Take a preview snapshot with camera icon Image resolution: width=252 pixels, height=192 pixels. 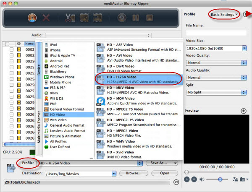242,179
